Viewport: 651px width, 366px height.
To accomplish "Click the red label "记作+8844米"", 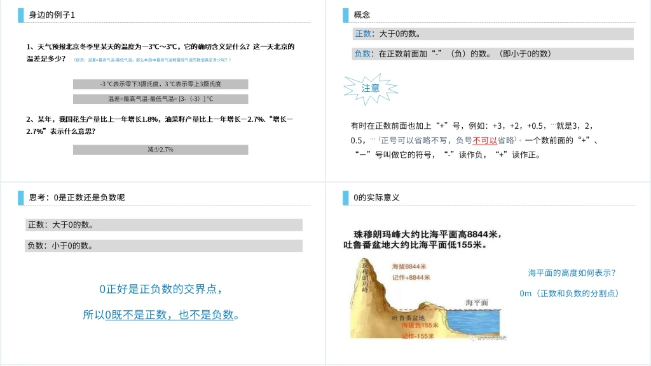I will coord(411,277).
